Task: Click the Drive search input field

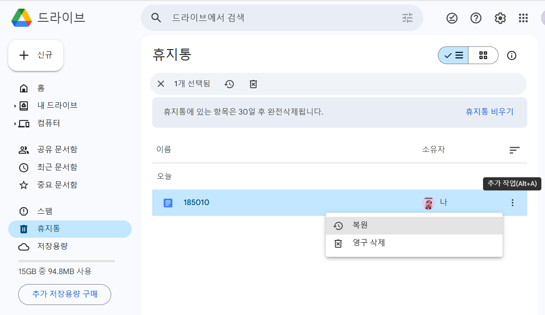Action: [273, 18]
